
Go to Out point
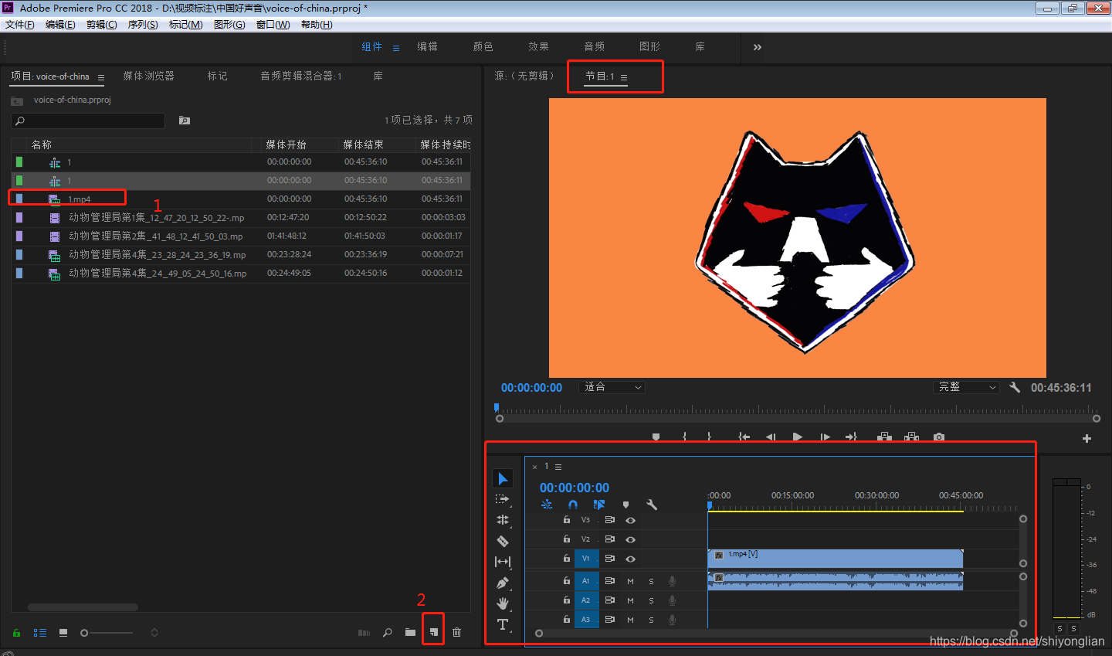851,437
